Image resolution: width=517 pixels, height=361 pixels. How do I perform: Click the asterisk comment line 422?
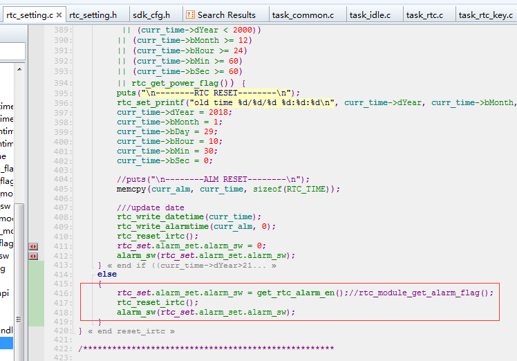[206, 348]
